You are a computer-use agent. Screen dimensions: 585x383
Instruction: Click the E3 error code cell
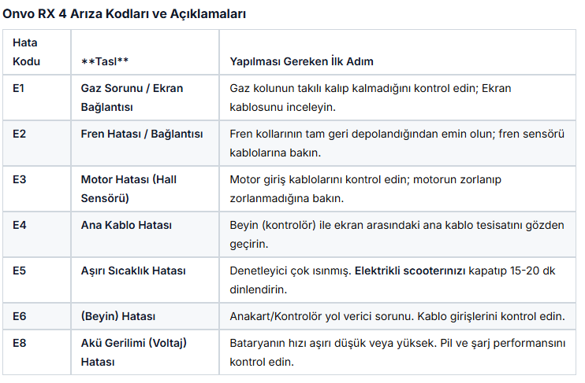(20, 179)
